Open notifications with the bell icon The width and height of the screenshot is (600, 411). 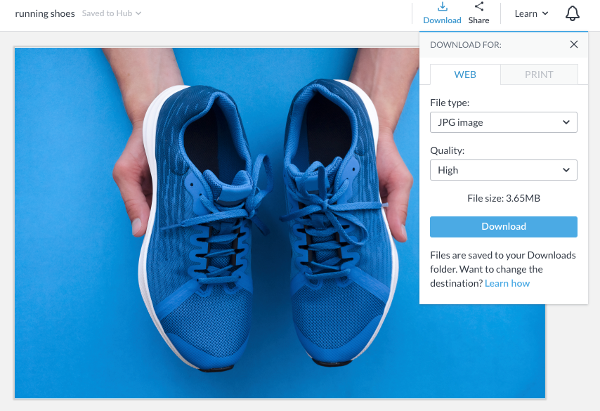pyautogui.click(x=573, y=13)
